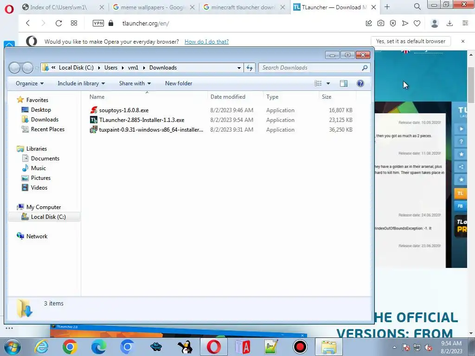This screenshot has height=356, width=475.
Task: Open the Opera snapshot camera icon
Action: [381, 23]
